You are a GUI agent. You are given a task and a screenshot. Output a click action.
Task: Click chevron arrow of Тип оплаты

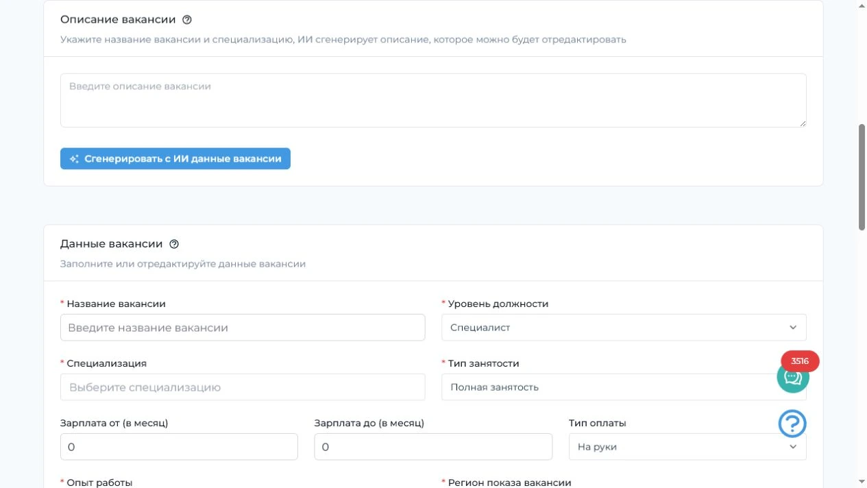tap(793, 447)
